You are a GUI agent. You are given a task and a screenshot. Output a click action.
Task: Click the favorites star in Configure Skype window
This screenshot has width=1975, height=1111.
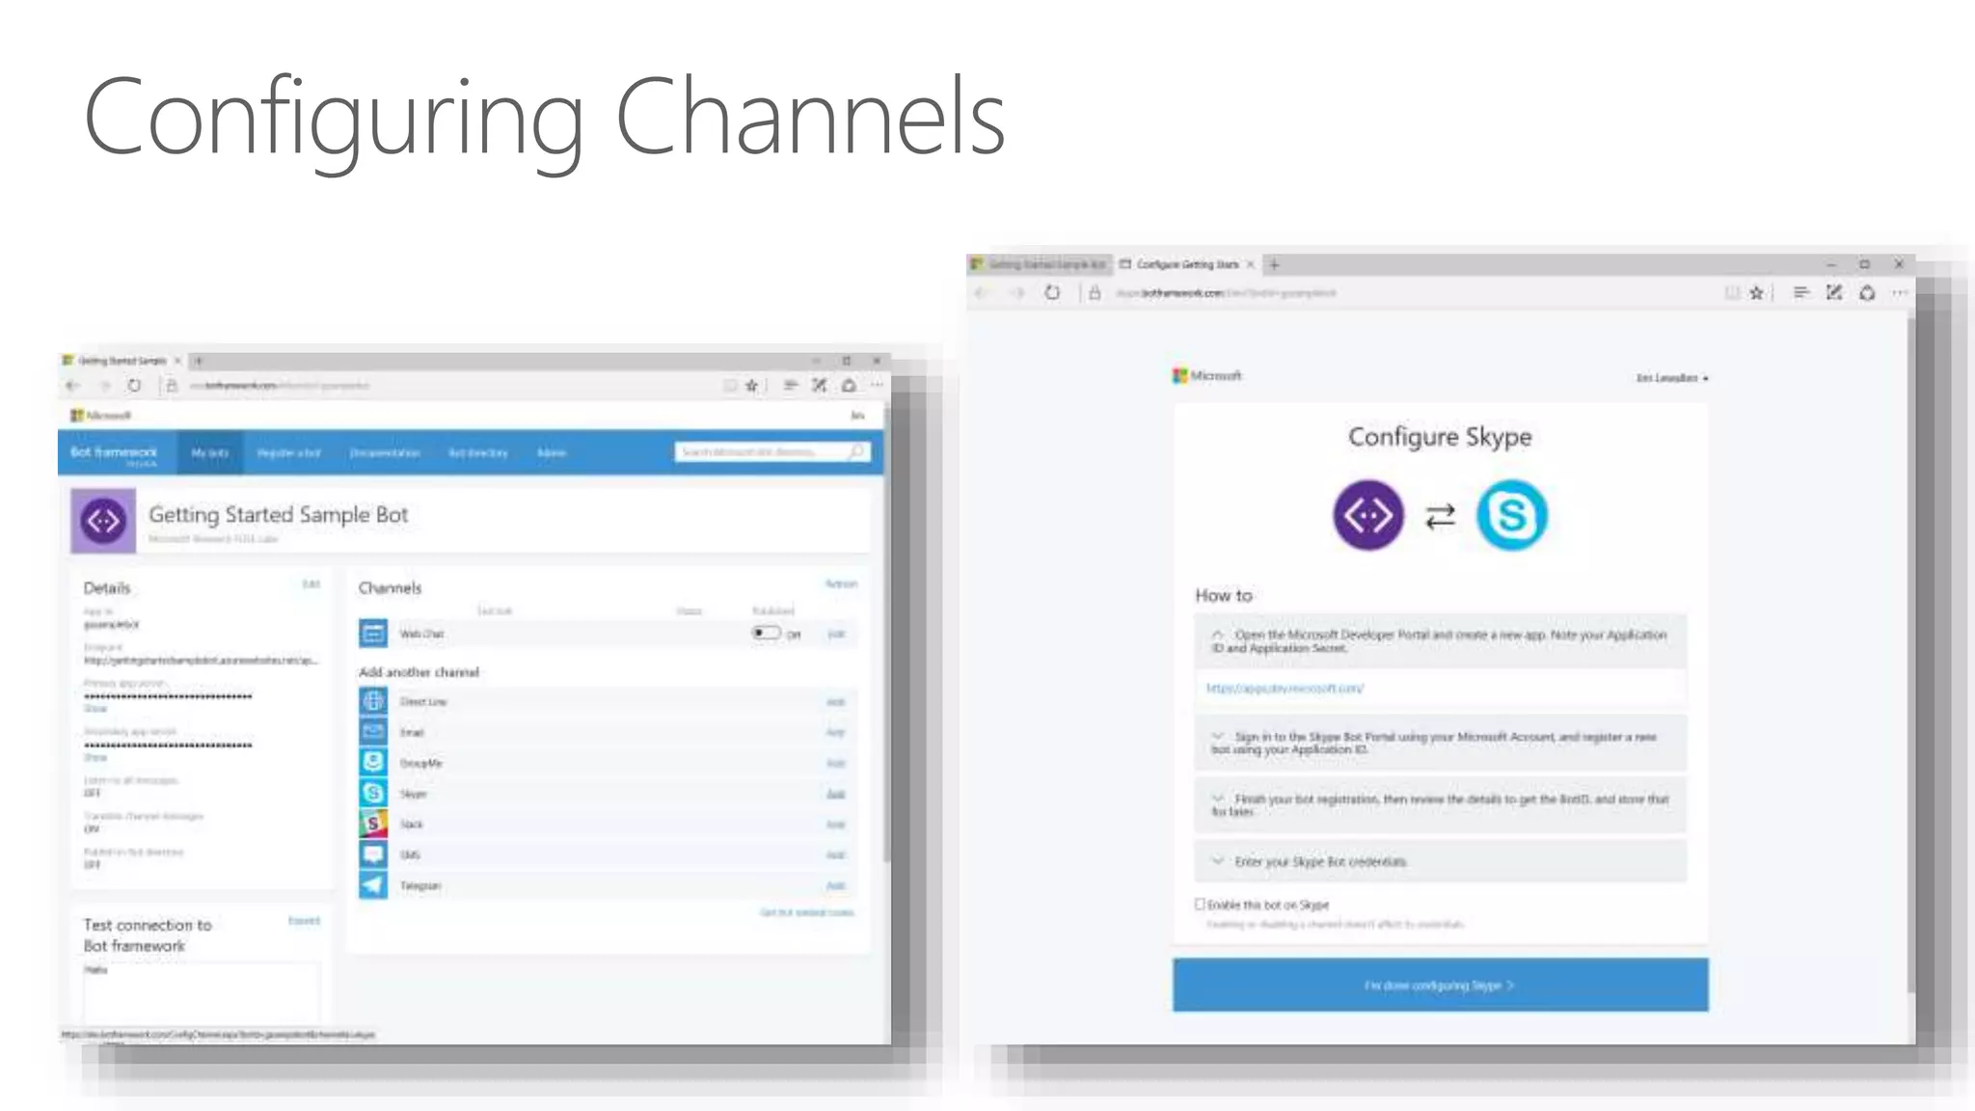coord(1756,292)
